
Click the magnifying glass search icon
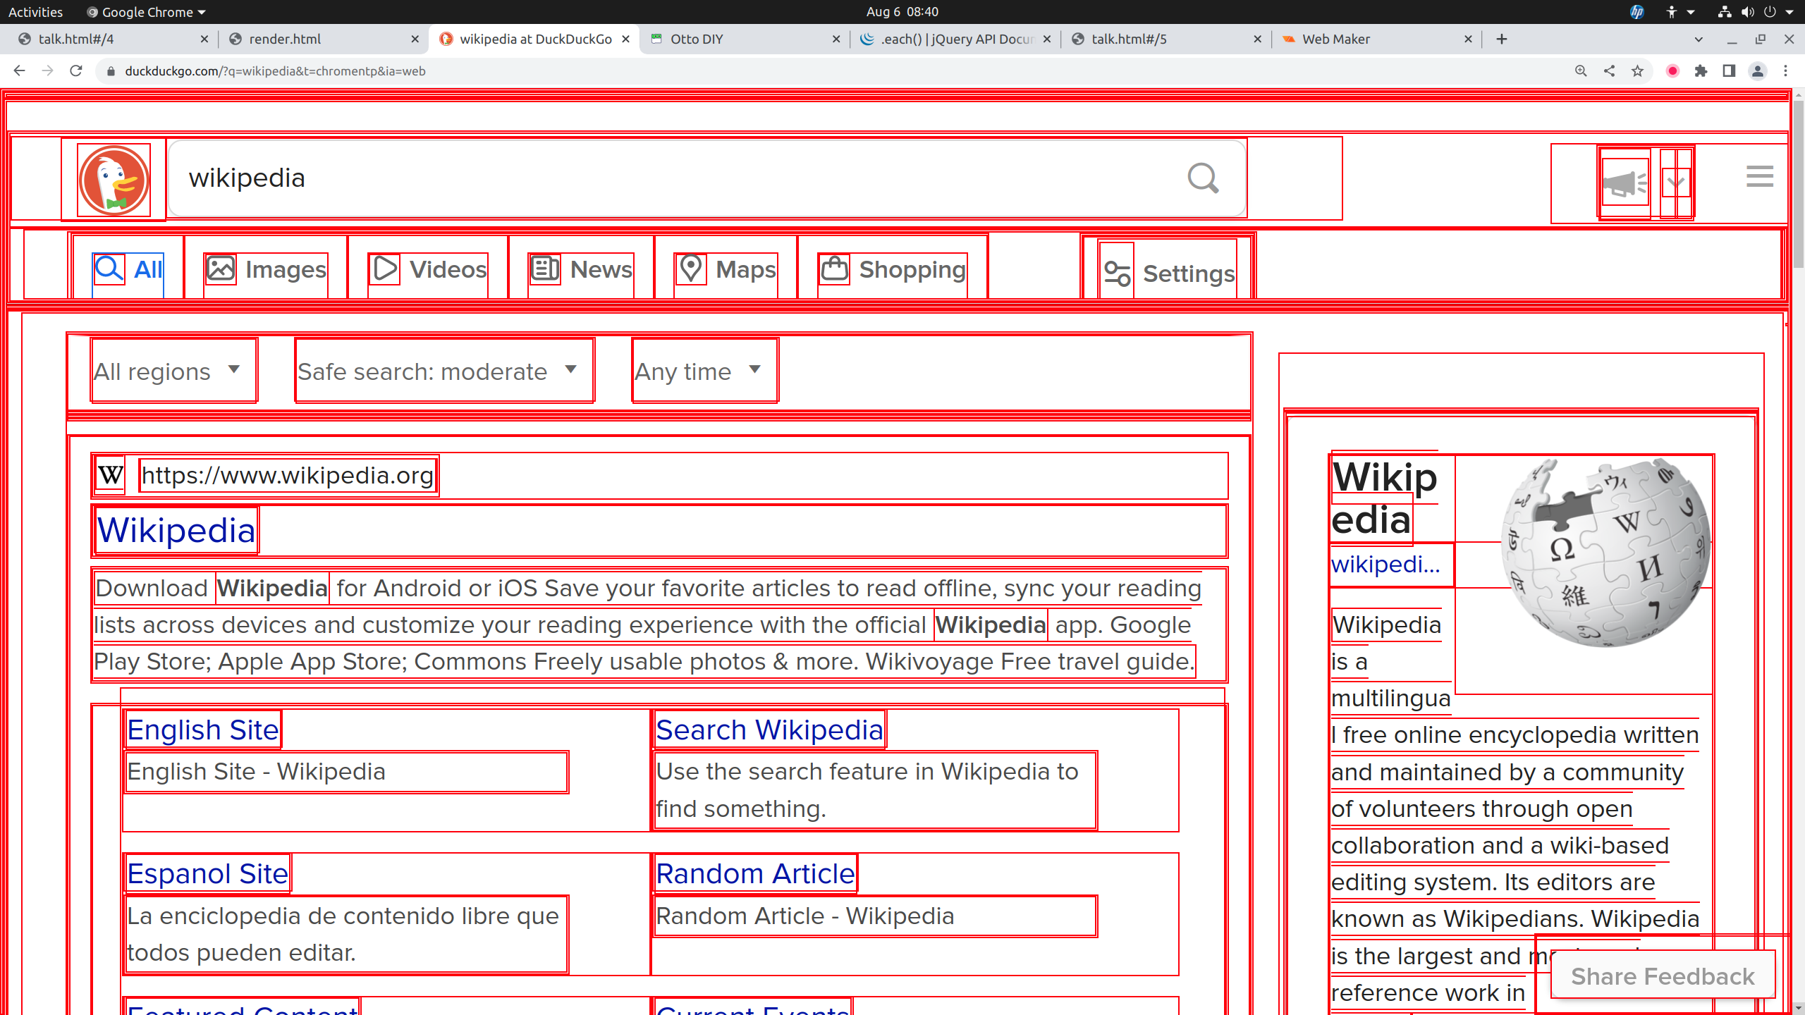[1203, 178]
